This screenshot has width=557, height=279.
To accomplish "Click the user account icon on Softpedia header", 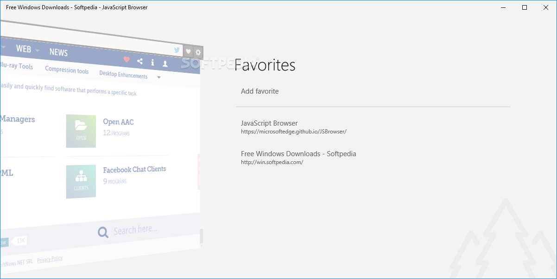I will tap(165, 63).
